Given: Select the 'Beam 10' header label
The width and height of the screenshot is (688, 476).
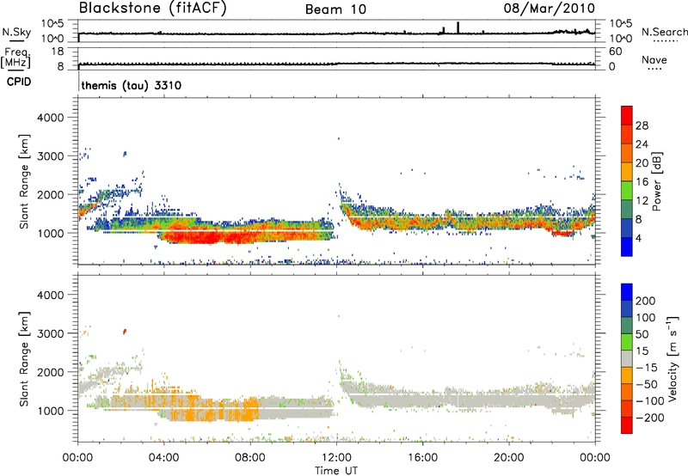Looking at the screenshot, I should point(335,9).
